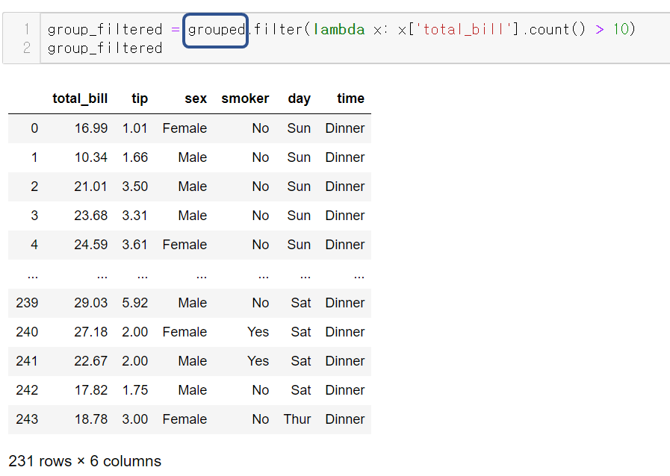Click the tip value 1.66
The width and height of the screenshot is (670, 476).
click(135, 157)
